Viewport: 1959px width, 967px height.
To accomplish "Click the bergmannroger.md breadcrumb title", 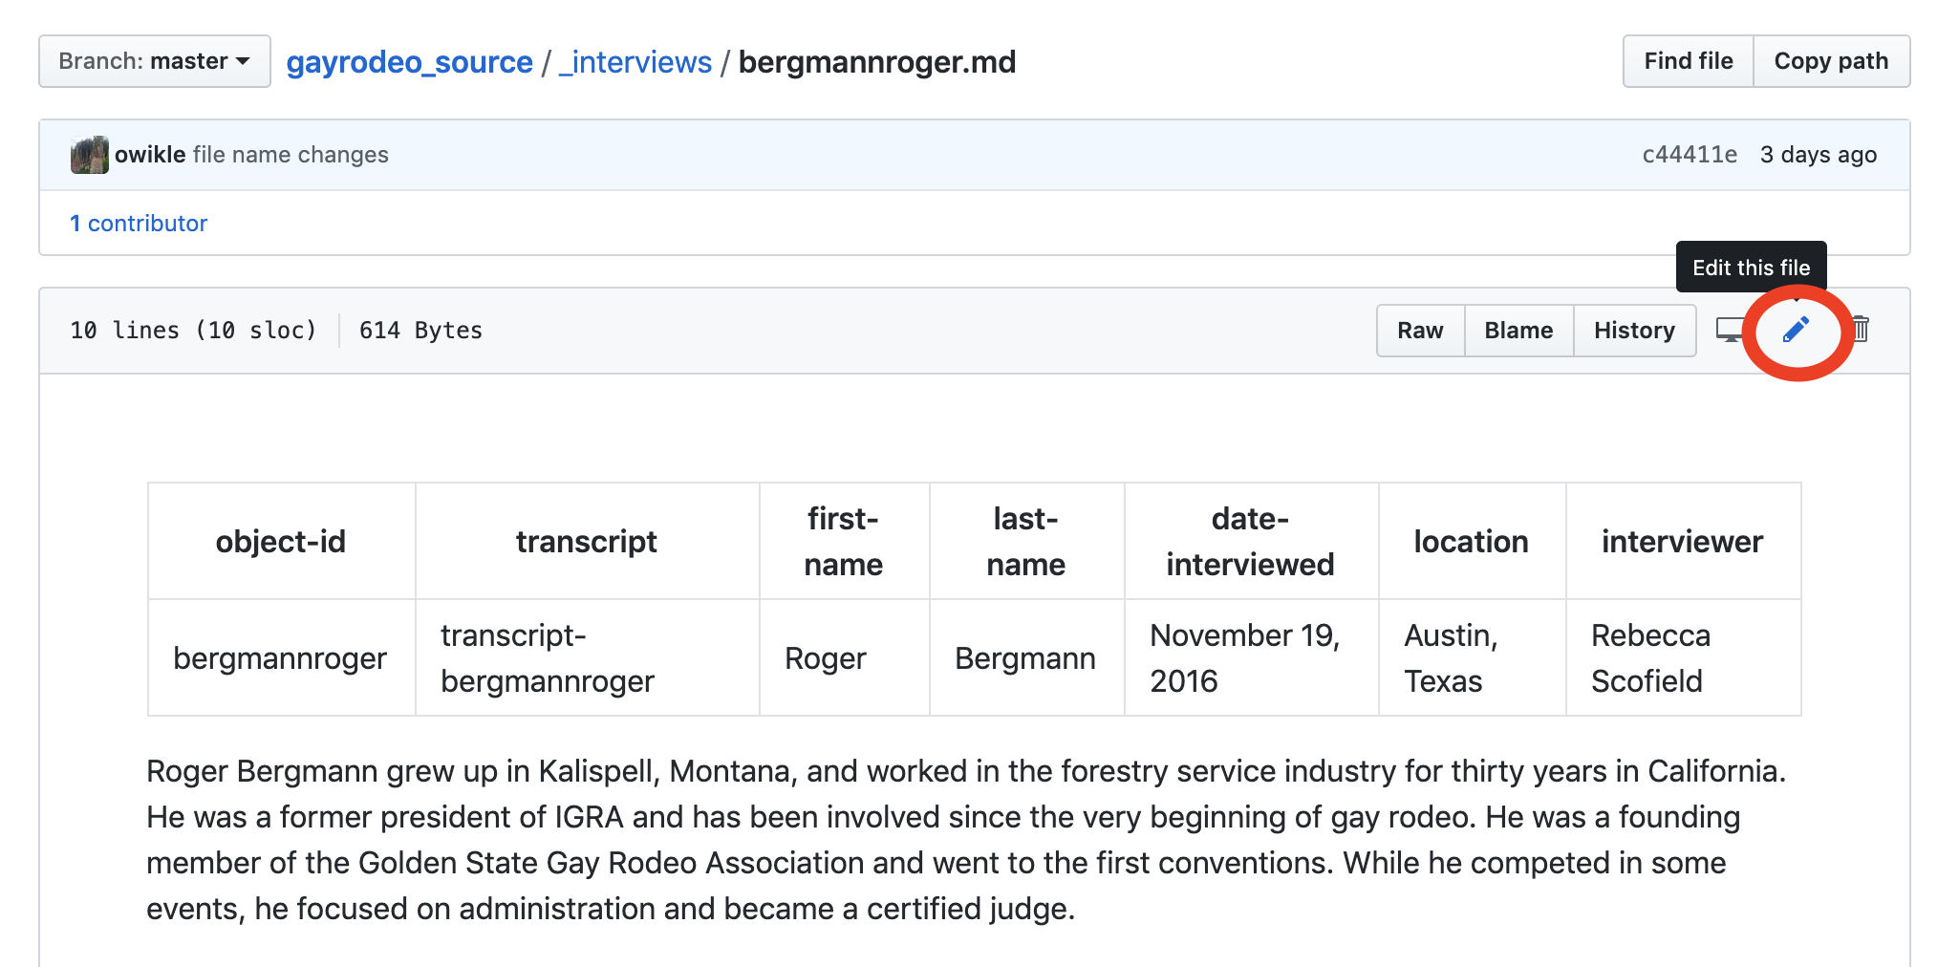I will pos(877,61).
